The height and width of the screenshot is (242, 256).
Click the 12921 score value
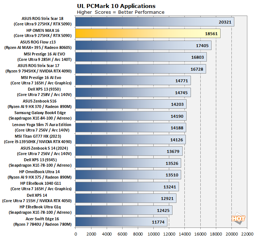[167, 199]
